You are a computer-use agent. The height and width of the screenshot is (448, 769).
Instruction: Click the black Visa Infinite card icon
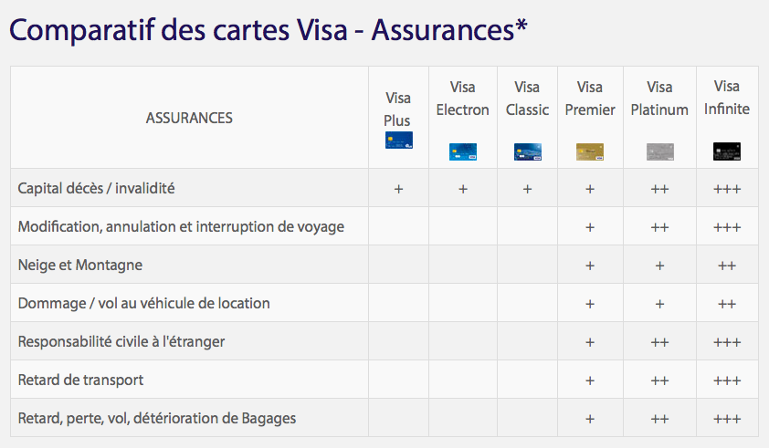(726, 151)
